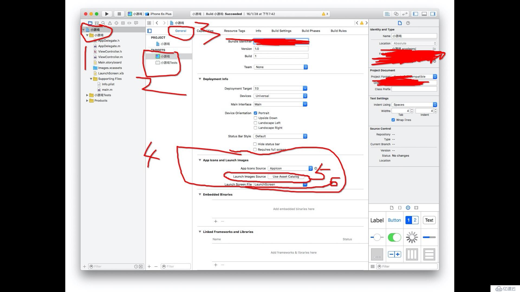Switch to the Info tab
520x292 pixels.
click(x=258, y=31)
